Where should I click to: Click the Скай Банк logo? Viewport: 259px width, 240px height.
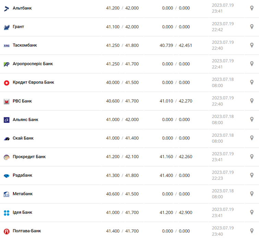[7, 138]
